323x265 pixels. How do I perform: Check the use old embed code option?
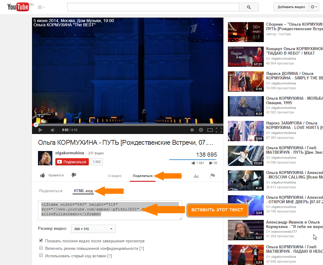tap(41, 255)
